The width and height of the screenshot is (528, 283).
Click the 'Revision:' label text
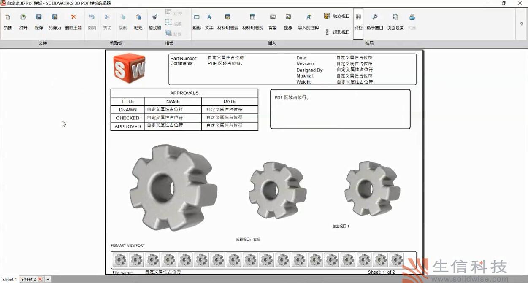pos(306,64)
